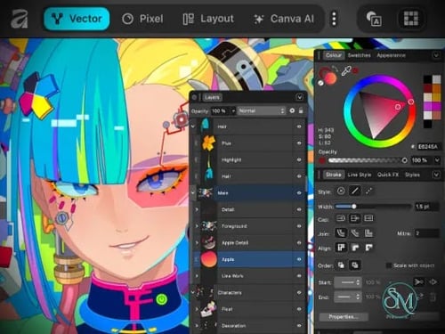Collapse the Hair group chevron
This screenshot has height=334, width=445.
193,126
